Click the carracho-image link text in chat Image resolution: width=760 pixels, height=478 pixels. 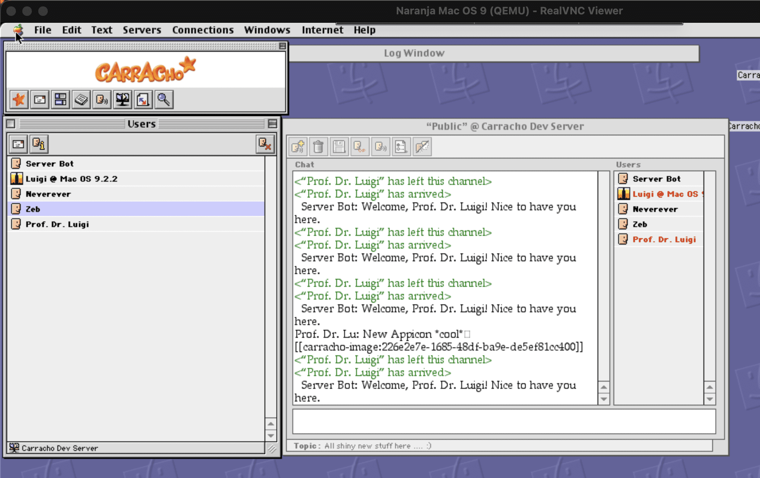[x=439, y=347]
